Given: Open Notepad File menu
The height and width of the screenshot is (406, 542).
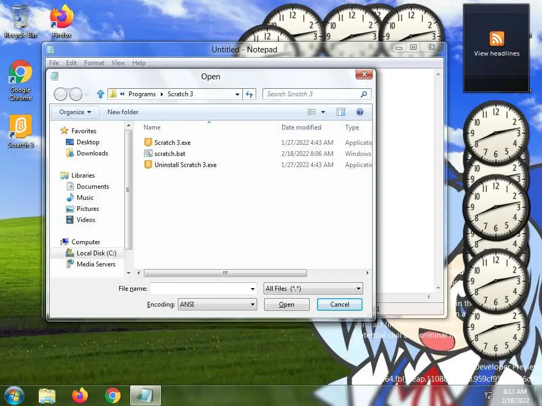Looking at the screenshot, I should click(54, 63).
